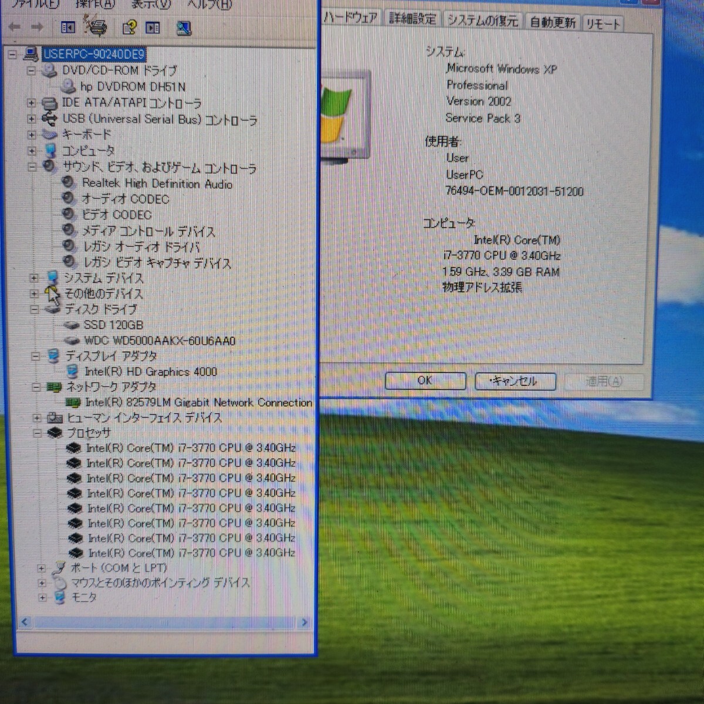This screenshot has height=704, width=704.
Task: Switch to the ハードウェア tab
Action: click(x=351, y=18)
